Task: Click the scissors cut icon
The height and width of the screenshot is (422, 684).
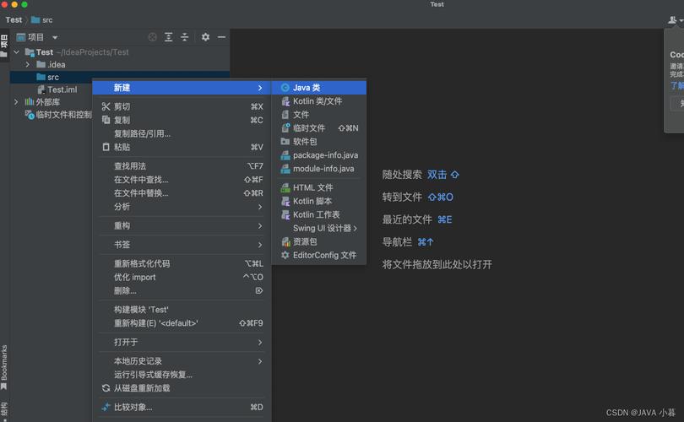Action: pyautogui.click(x=106, y=106)
